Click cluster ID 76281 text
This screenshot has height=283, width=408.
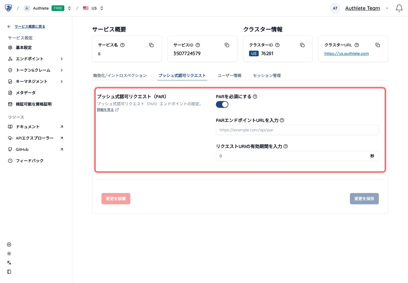[267, 53]
